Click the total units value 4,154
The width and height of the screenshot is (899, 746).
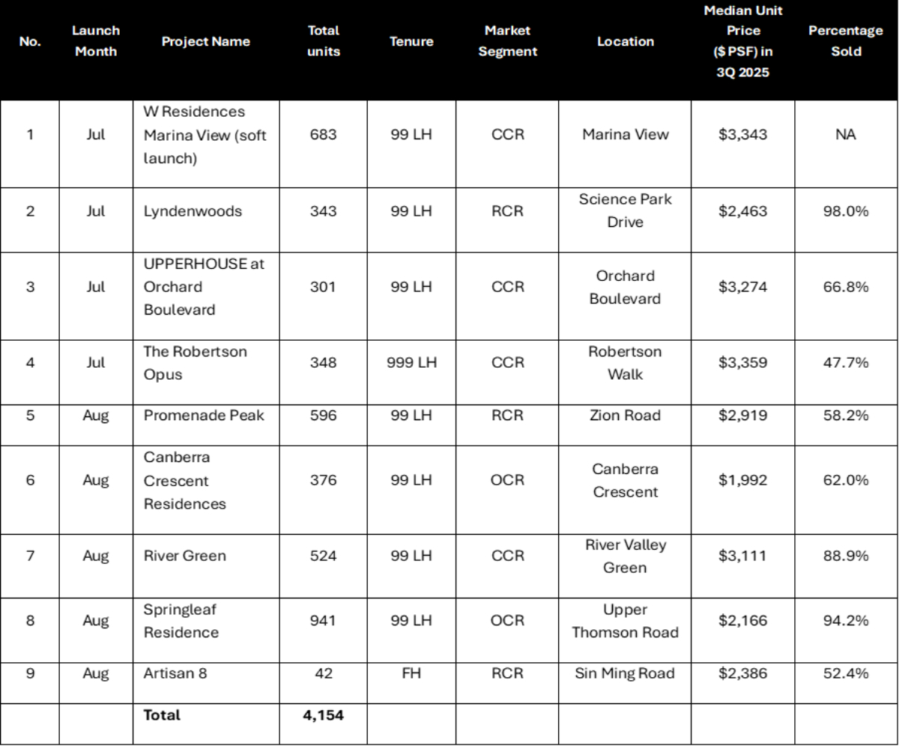323,715
